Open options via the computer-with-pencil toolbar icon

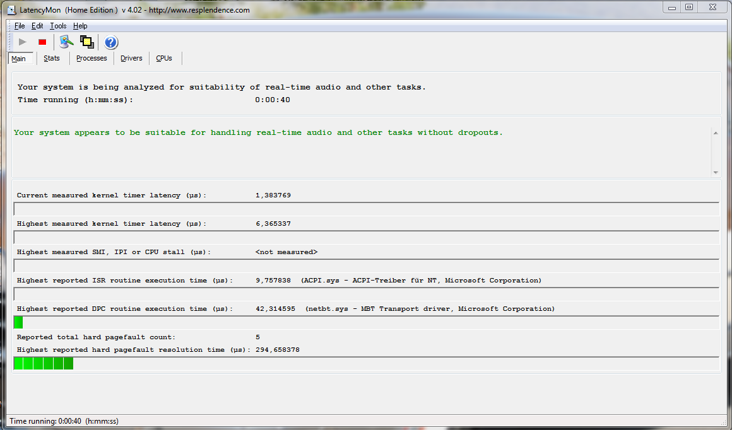click(x=66, y=42)
